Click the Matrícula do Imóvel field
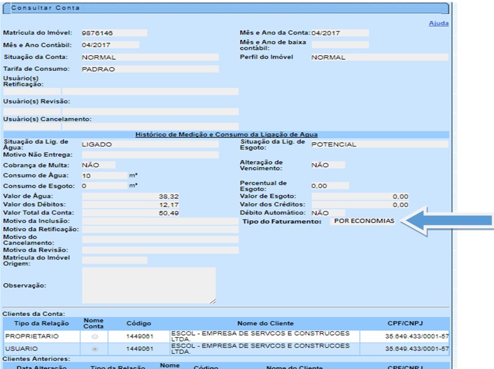 [x=113, y=33]
